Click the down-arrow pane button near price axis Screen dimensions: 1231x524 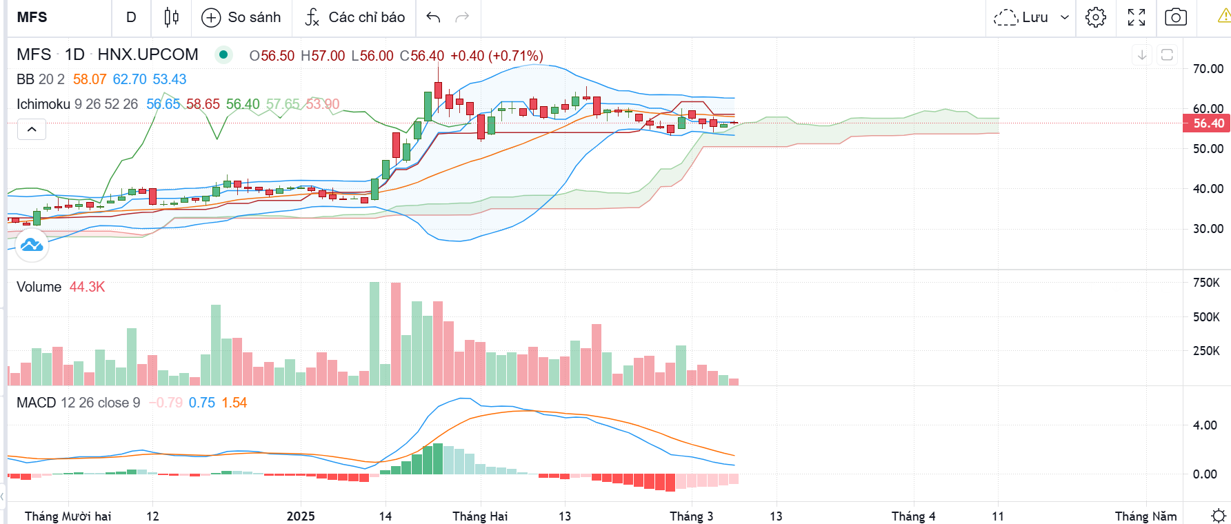1142,54
